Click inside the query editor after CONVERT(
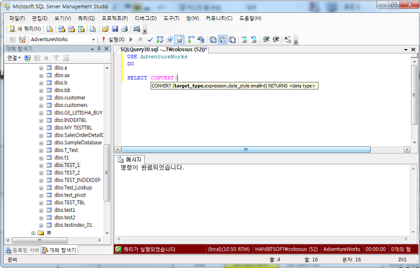This screenshot has height=268, width=420. click(x=178, y=78)
